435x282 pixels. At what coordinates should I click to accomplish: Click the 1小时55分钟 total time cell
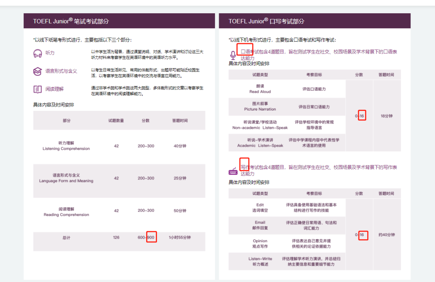pos(180,238)
